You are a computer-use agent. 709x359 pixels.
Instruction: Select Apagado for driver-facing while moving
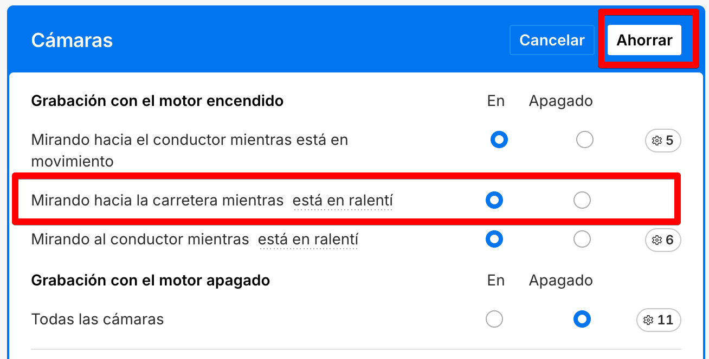click(584, 140)
